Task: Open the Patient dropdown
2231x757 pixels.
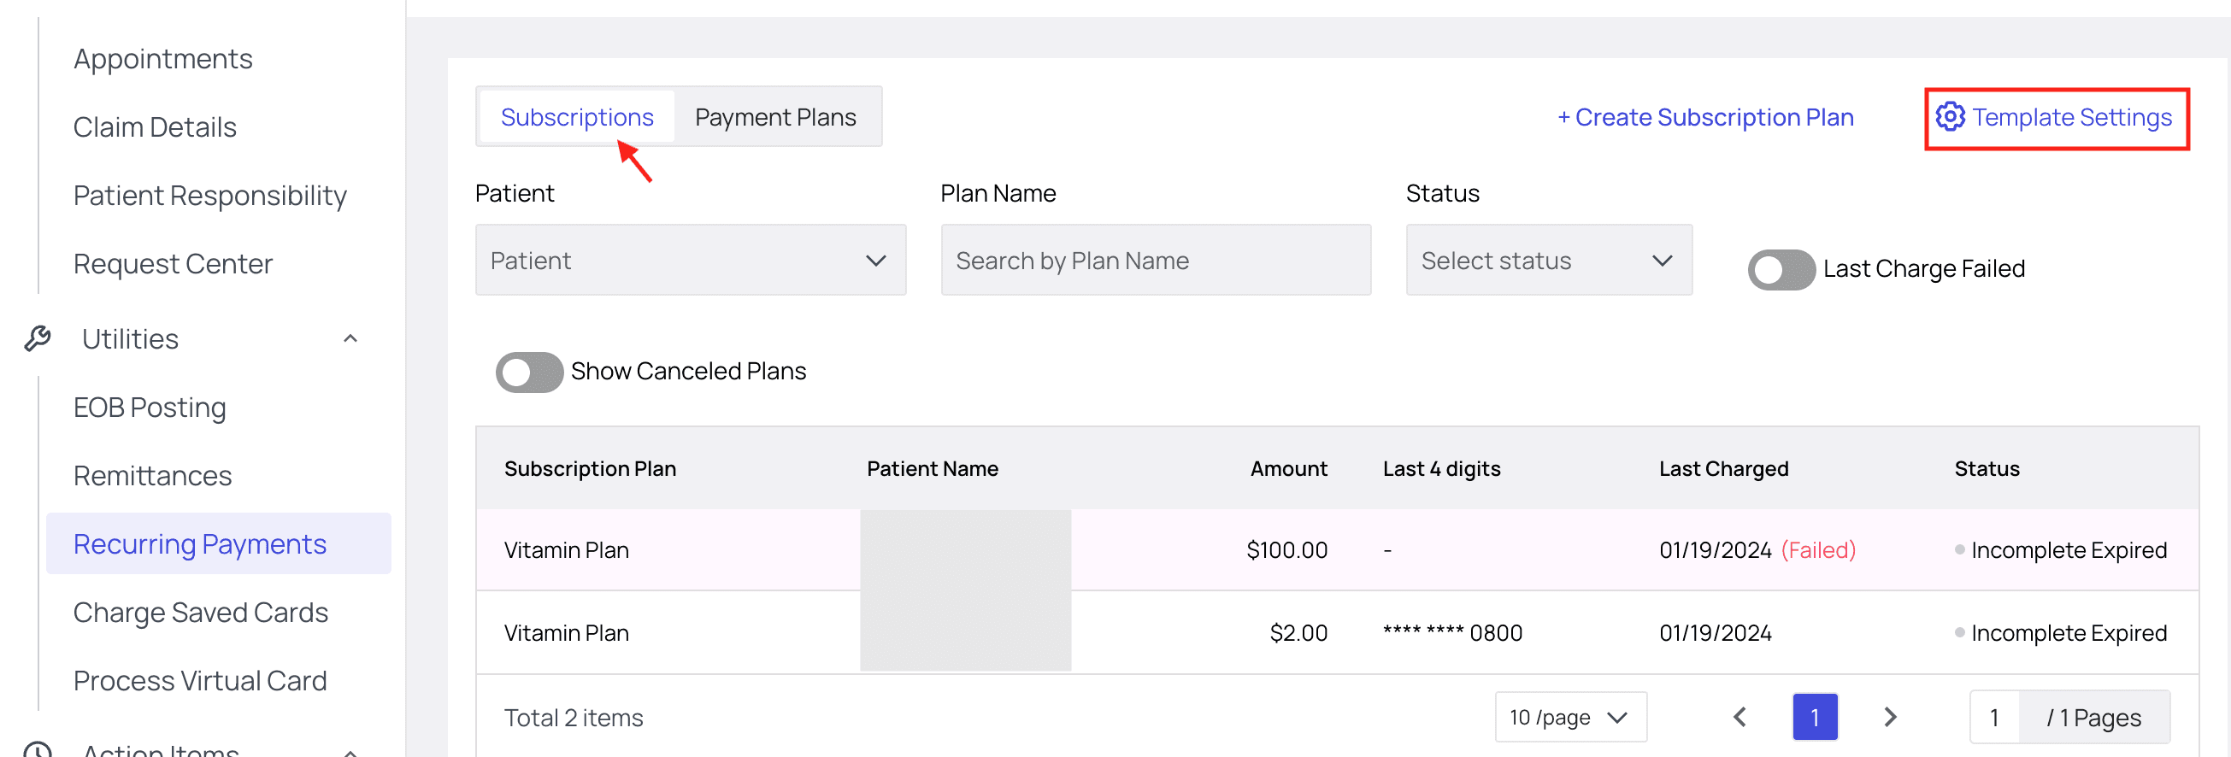Action: click(690, 261)
